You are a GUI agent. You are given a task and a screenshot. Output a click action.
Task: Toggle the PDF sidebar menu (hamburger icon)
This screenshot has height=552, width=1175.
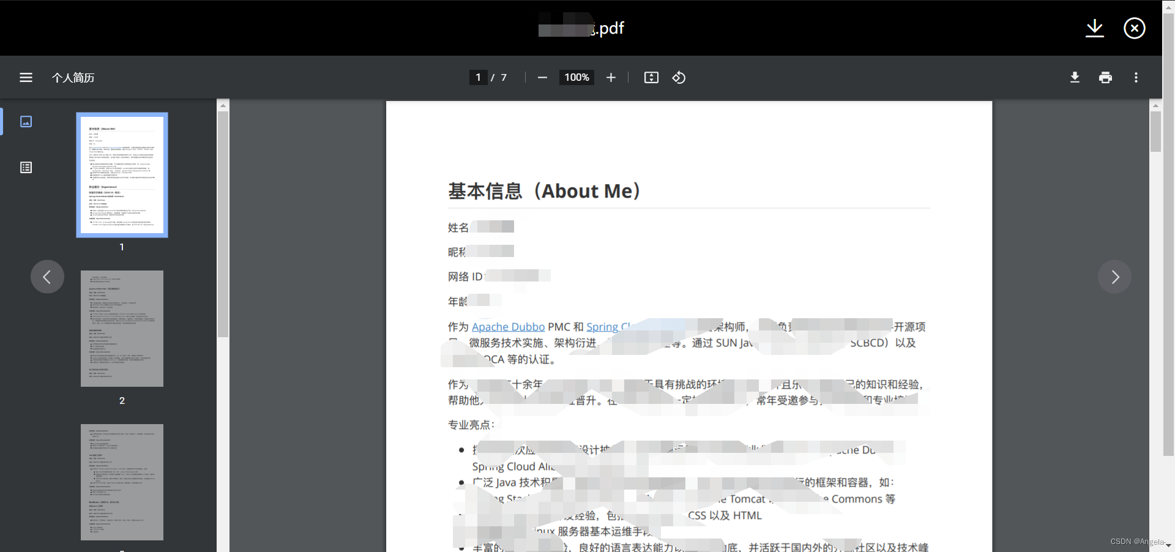click(x=26, y=78)
